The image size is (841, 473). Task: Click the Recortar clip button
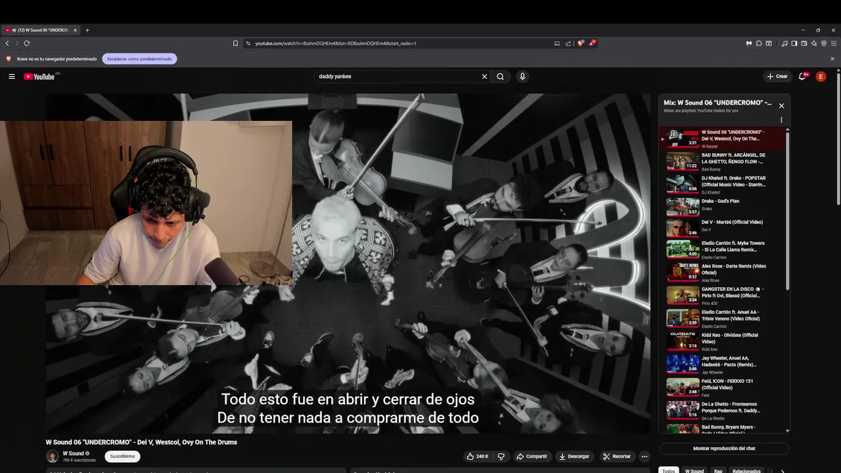617,456
